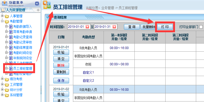204x102 pixels.
Task: Expand the 人事管理 tree node
Action: click(x=2, y=16)
